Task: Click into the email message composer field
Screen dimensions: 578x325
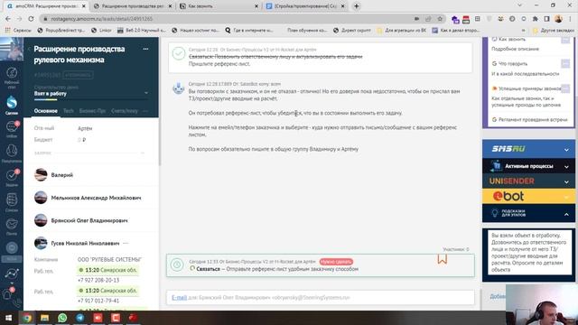Action: pos(321,298)
